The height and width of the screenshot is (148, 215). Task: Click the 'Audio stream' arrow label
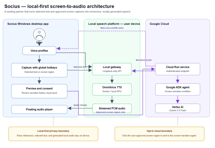click(x=80, y=105)
